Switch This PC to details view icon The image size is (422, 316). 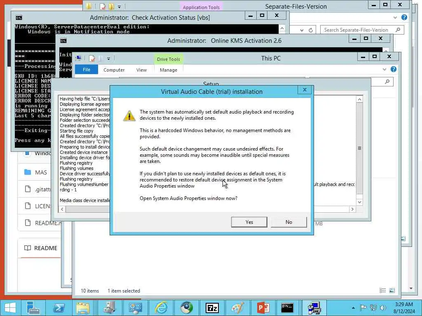pyautogui.click(x=382, y=290)
